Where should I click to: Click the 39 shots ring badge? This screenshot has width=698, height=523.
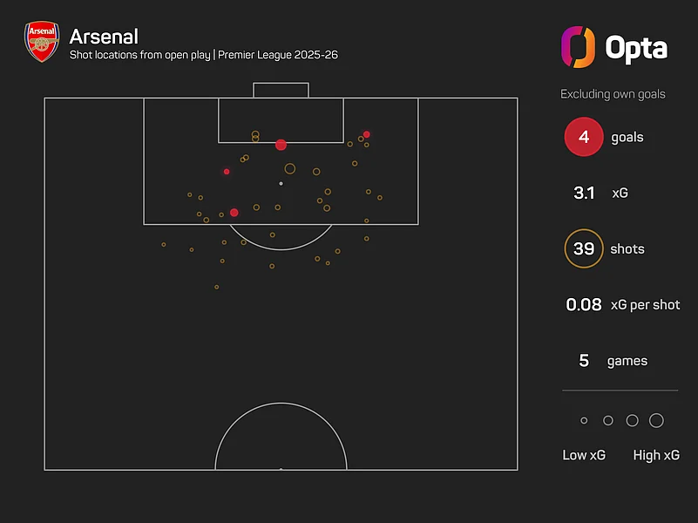[584, 248]
